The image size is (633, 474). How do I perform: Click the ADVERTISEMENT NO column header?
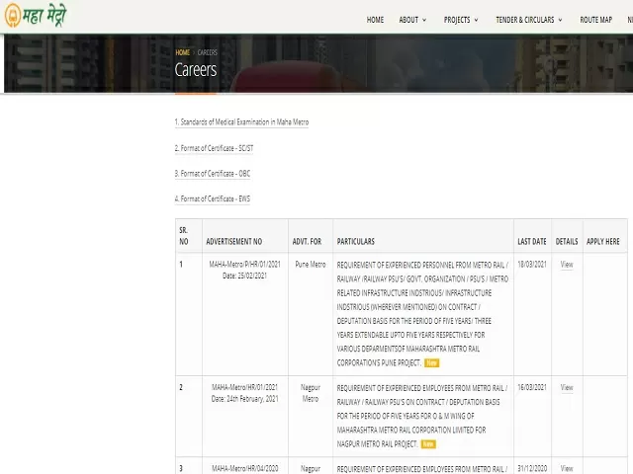[234, 241]
